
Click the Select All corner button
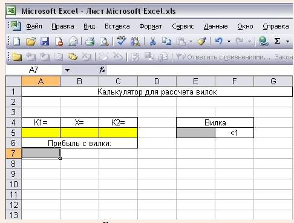pos(13,81)
